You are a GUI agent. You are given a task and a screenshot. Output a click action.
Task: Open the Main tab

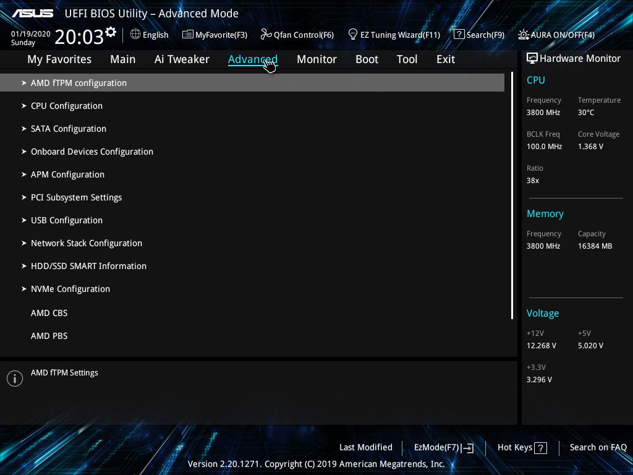[x=123, y=59]
